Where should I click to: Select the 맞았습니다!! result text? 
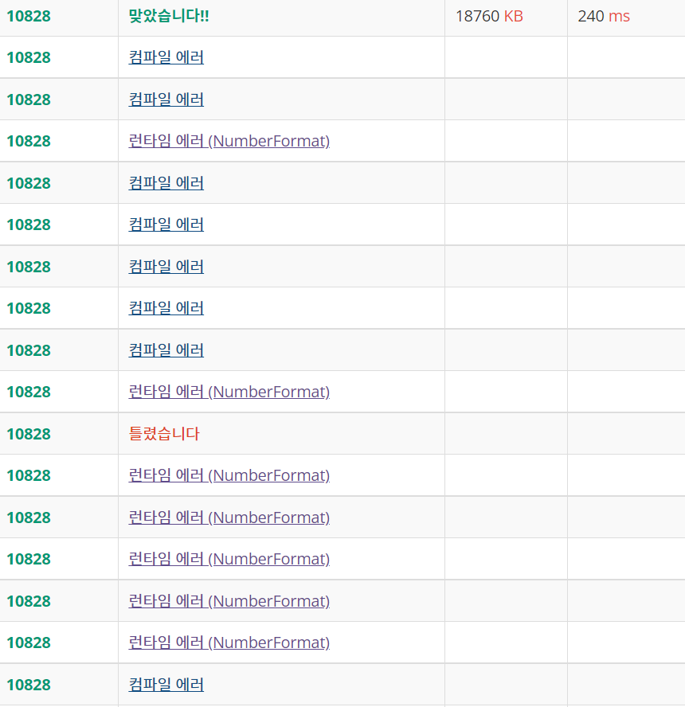tap(169, 16)
